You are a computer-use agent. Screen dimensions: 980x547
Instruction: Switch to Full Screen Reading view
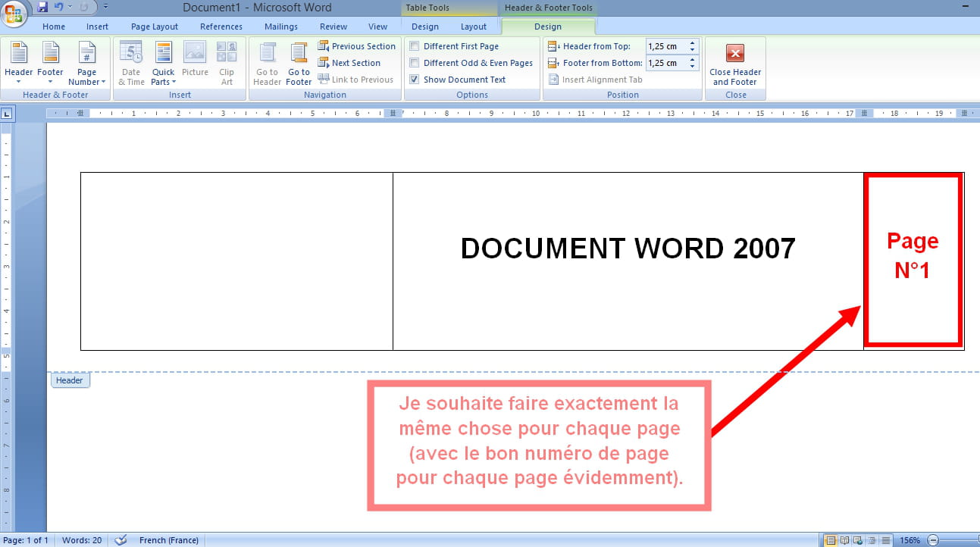coord(844,540)
